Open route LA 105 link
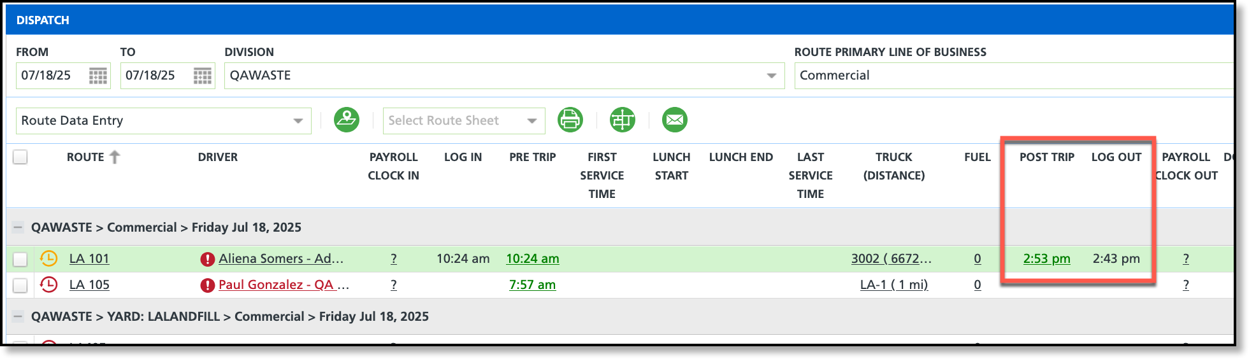 (x=89, y=285)
